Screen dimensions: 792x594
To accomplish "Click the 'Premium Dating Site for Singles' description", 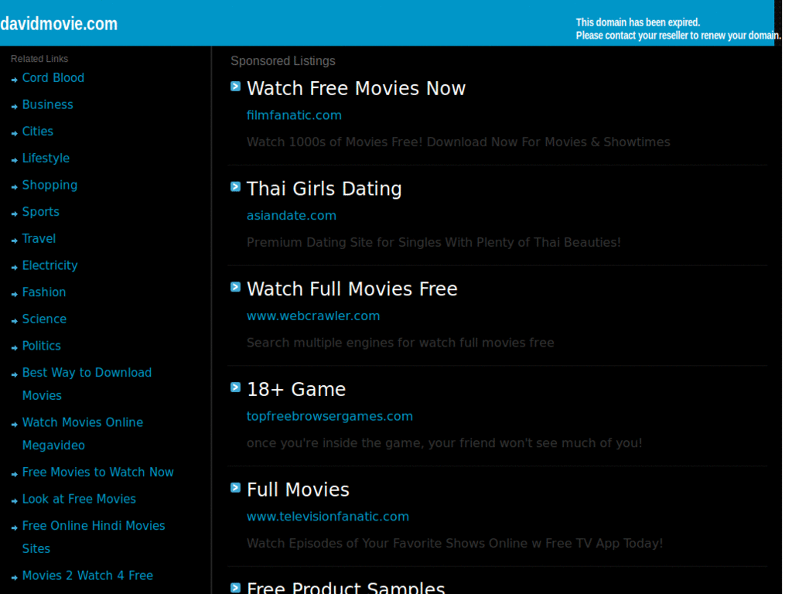I will coord(433,242).
